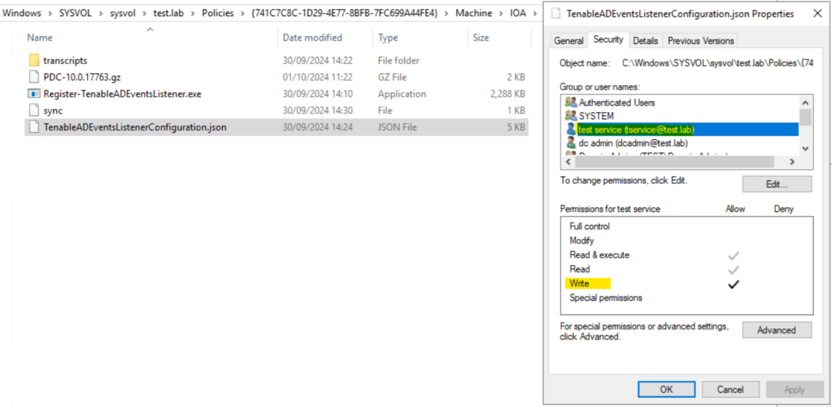Click the horizontal scrollbar right arrow in user list
This screenshot has height=407, width=832.
pos(792,162)
